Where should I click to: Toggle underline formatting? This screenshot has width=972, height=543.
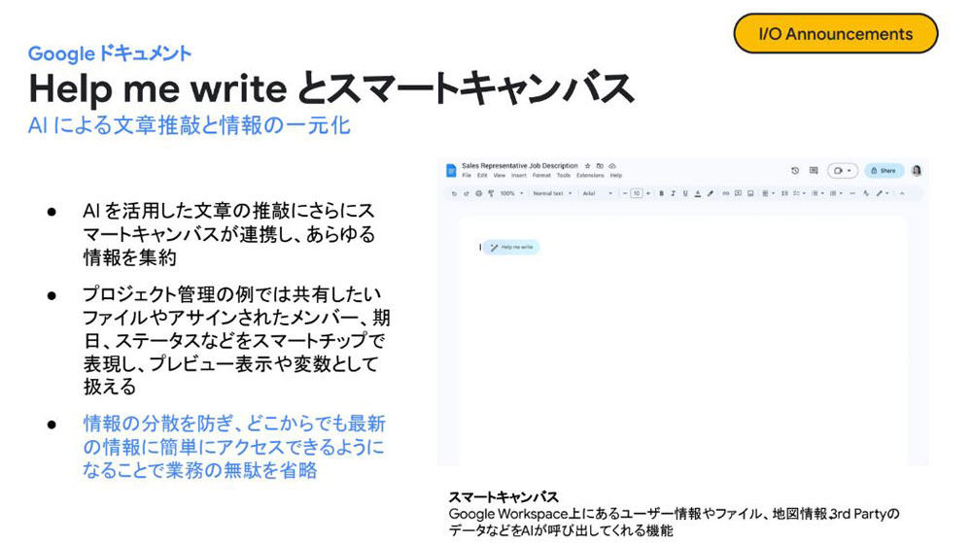pyautogui.click(x=685, y=193)
